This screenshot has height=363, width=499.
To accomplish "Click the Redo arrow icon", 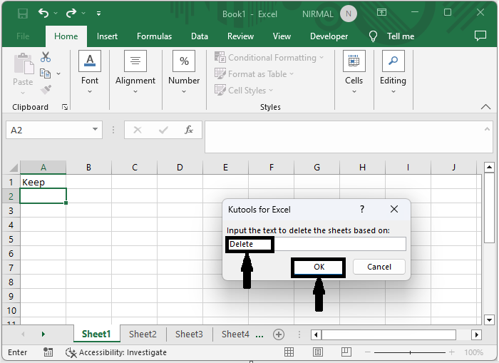I will click(71, 14).
